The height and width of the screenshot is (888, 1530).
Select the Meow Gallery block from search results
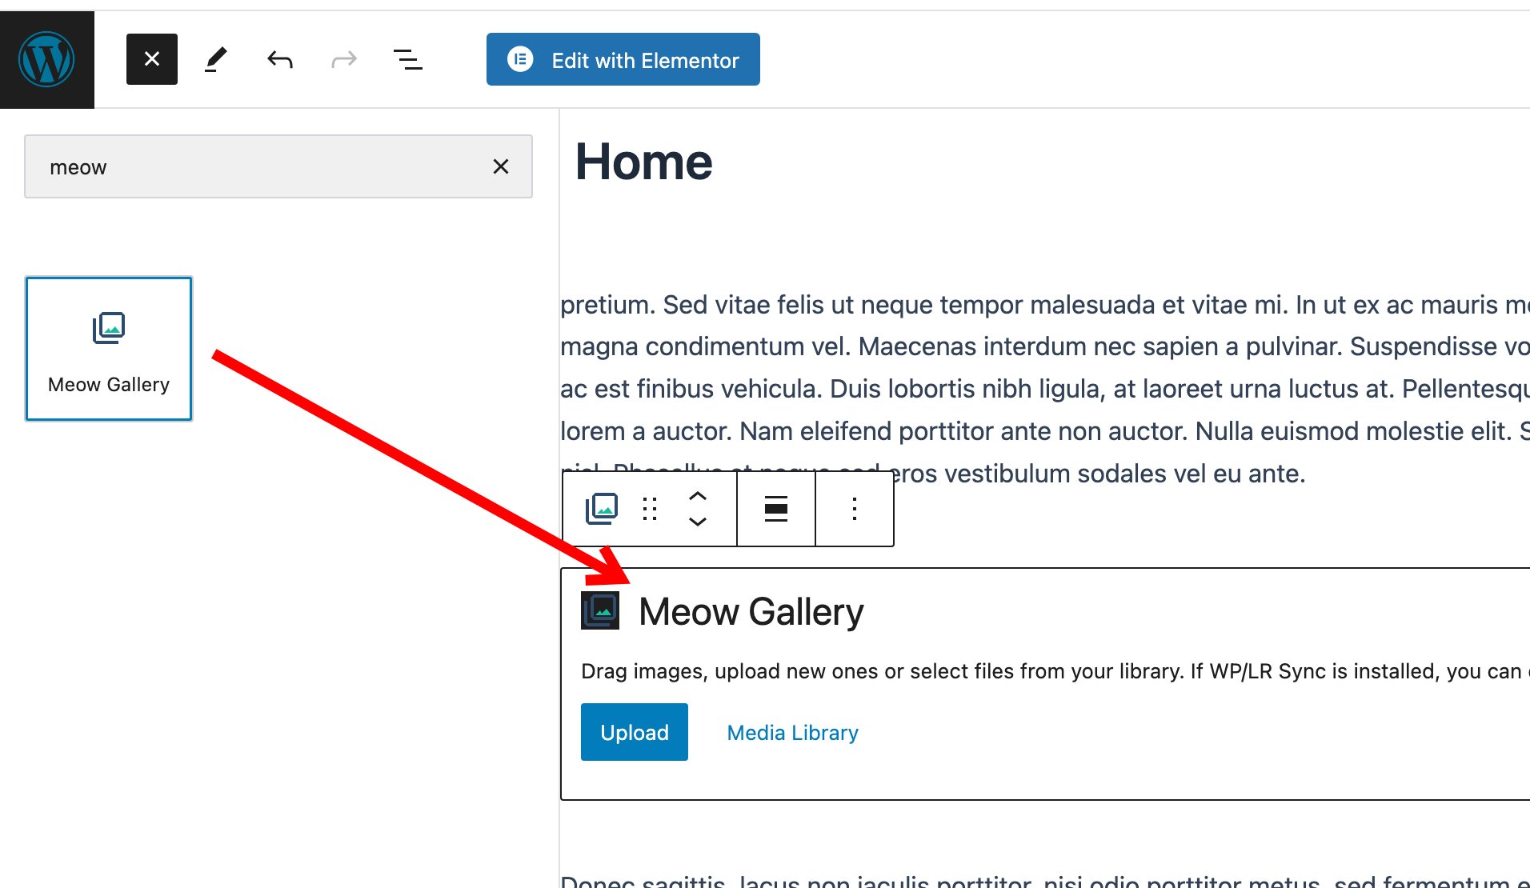click(x=108, y=348)
